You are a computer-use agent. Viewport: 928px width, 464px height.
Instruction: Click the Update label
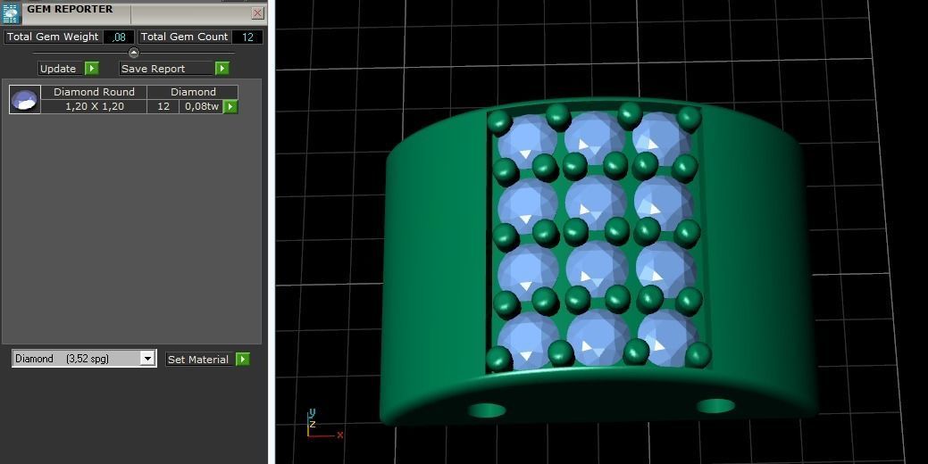(x=58, y=69)
